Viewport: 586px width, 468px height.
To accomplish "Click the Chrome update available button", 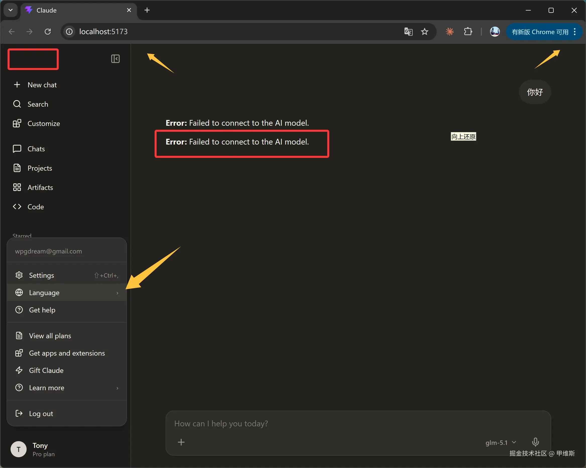I will tap(540, 32).
